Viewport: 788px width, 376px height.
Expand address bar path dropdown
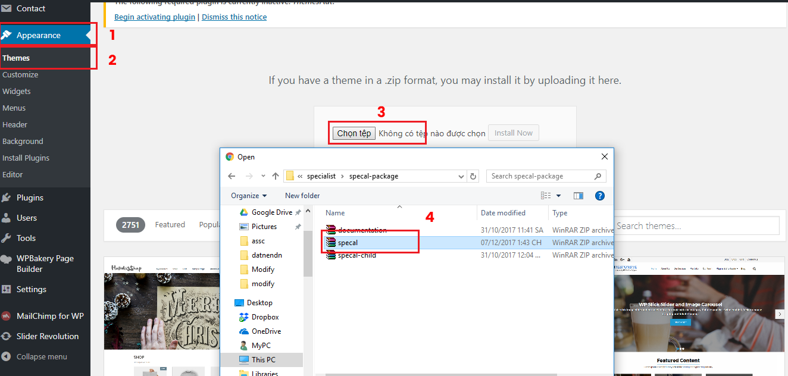tap(461, 176)
